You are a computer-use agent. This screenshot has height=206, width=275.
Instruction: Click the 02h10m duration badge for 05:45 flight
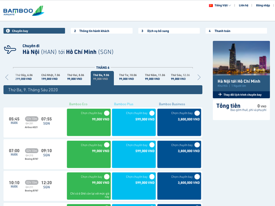(32, 119)
